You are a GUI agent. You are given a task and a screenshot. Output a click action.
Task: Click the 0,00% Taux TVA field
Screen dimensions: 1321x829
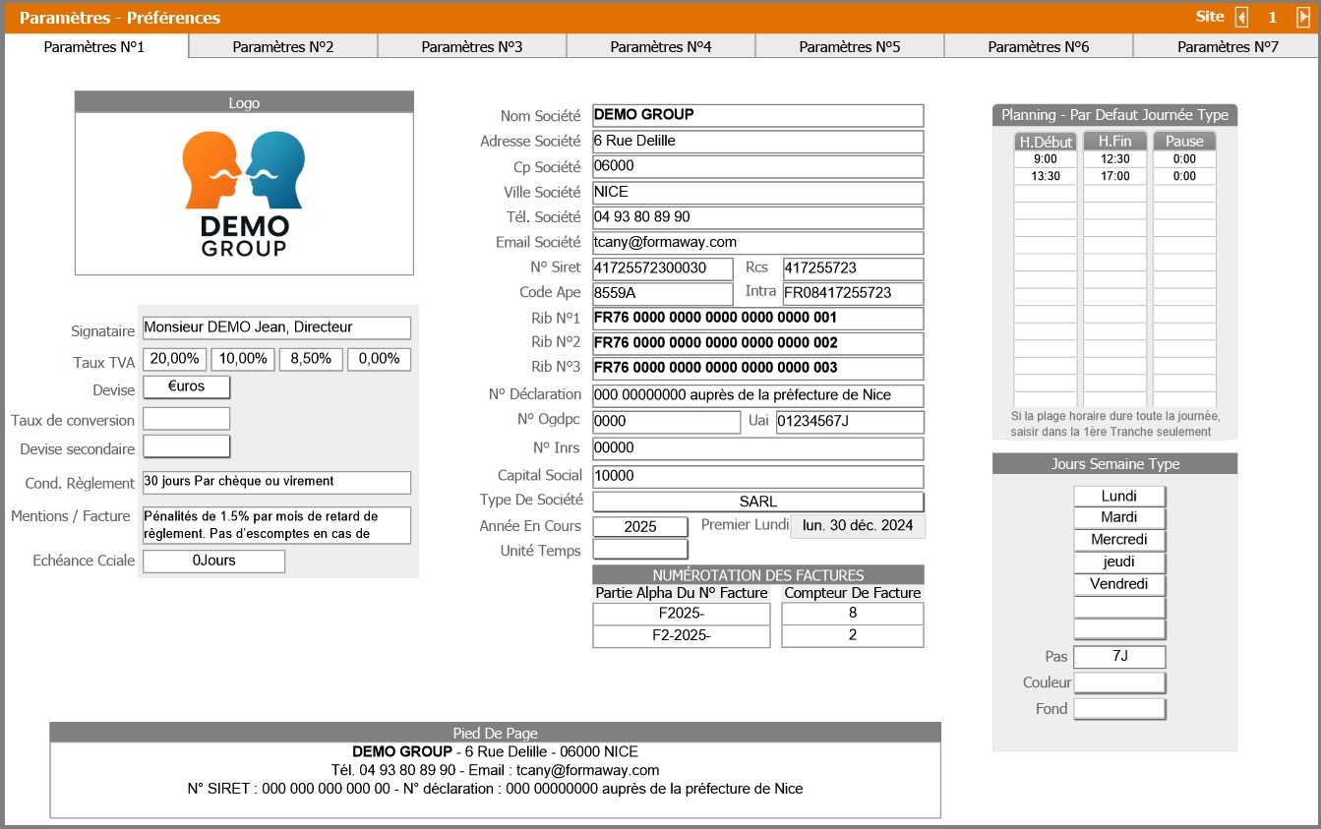[x=380, y=360]
